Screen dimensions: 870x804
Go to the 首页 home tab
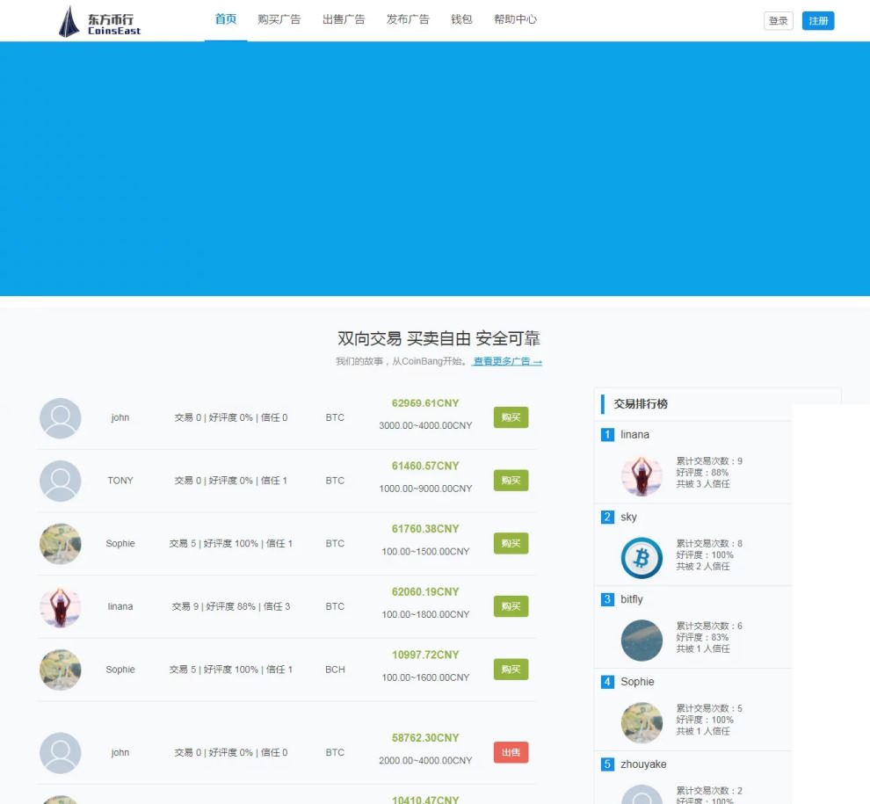(226, 19)
